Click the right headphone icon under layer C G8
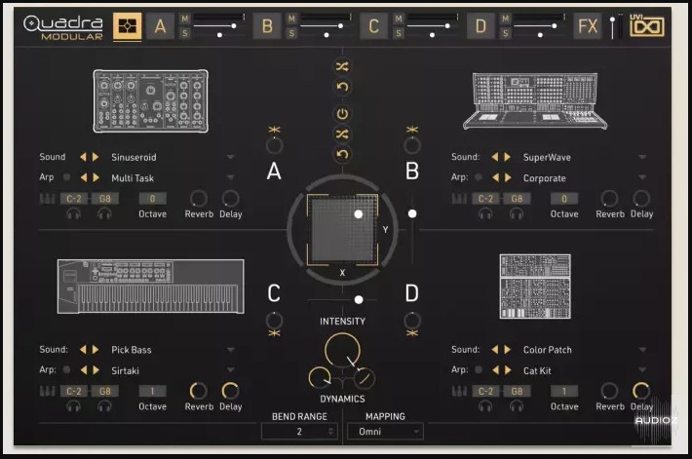Viewport: 692px width, 459px height. pyautogui.click(x=104, y=406)
